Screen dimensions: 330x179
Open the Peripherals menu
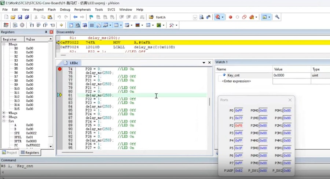click(82, 10)
